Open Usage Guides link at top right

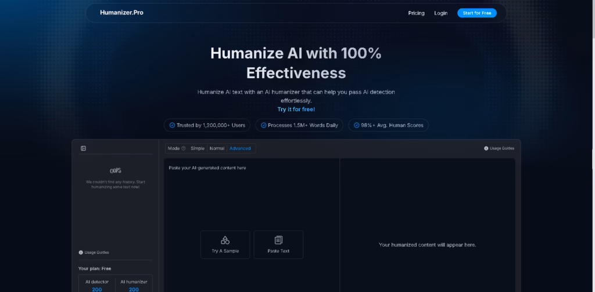pyautogui.click(x=501, y=148)
